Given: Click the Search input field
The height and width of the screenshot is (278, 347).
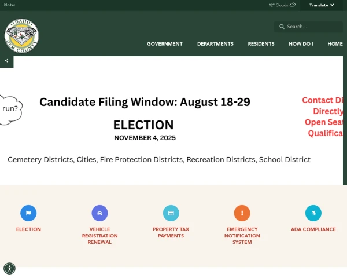Looking at the screenshot, I should point(308,27).
